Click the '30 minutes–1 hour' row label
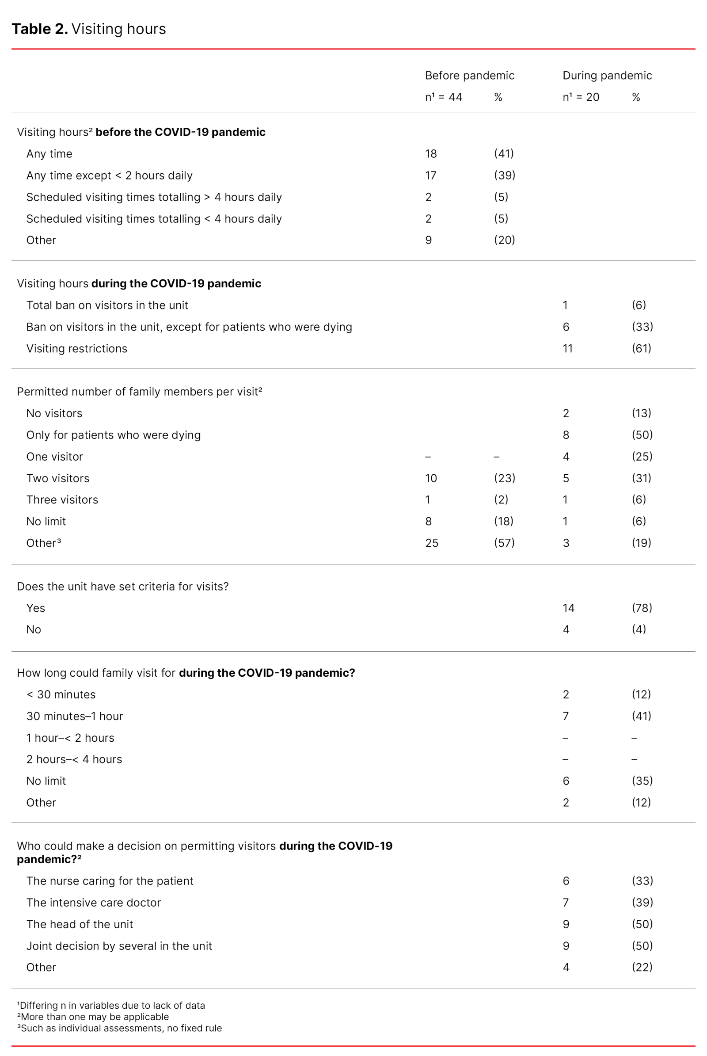This screenshot has height=1056, width=707. point(74,717)
